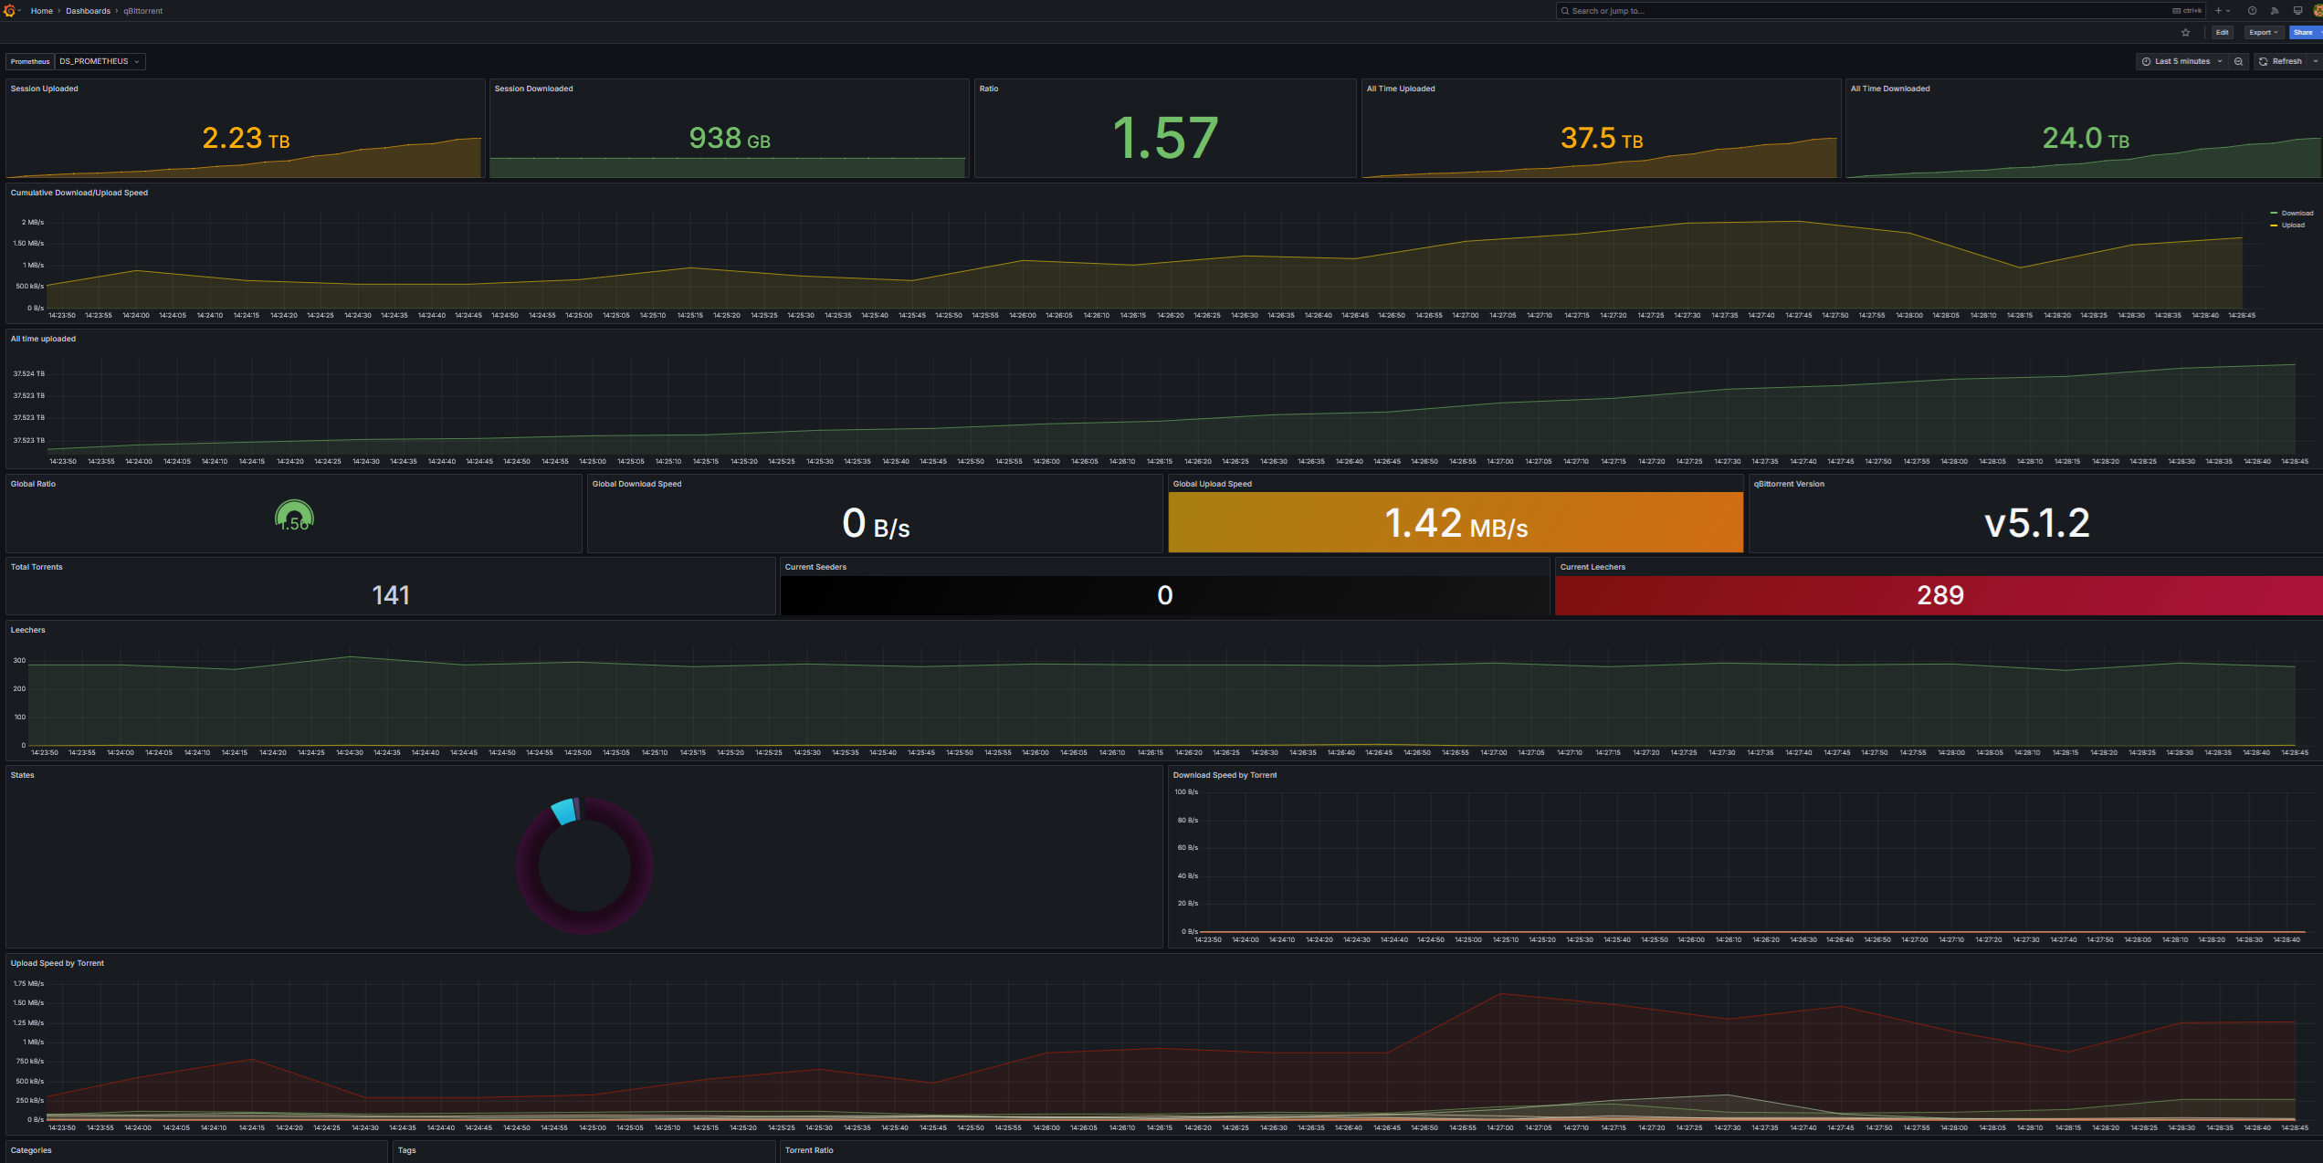Star the qBittorrent dashboard as favorite
The image size is (2323, 1163).
tap(2186, 33)
